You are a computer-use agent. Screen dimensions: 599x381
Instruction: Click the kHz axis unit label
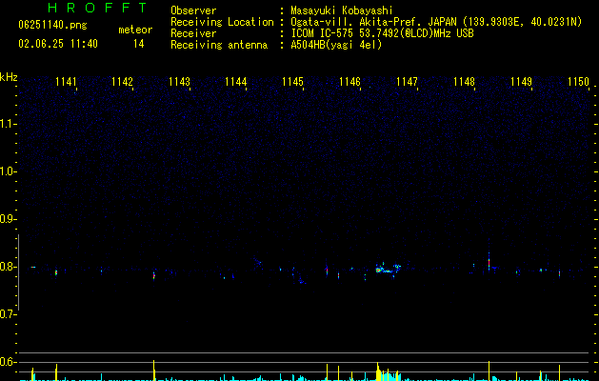click(x=9, y=77)
